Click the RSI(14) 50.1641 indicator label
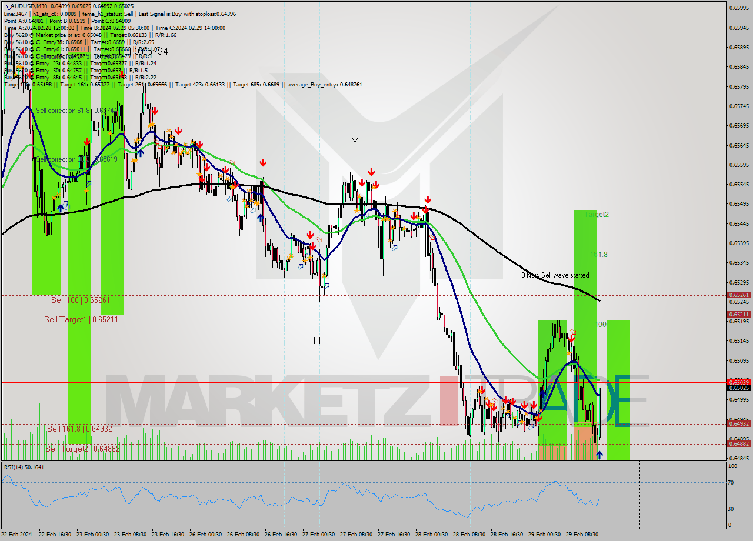 pyautogui.click(x=24, y=467)
